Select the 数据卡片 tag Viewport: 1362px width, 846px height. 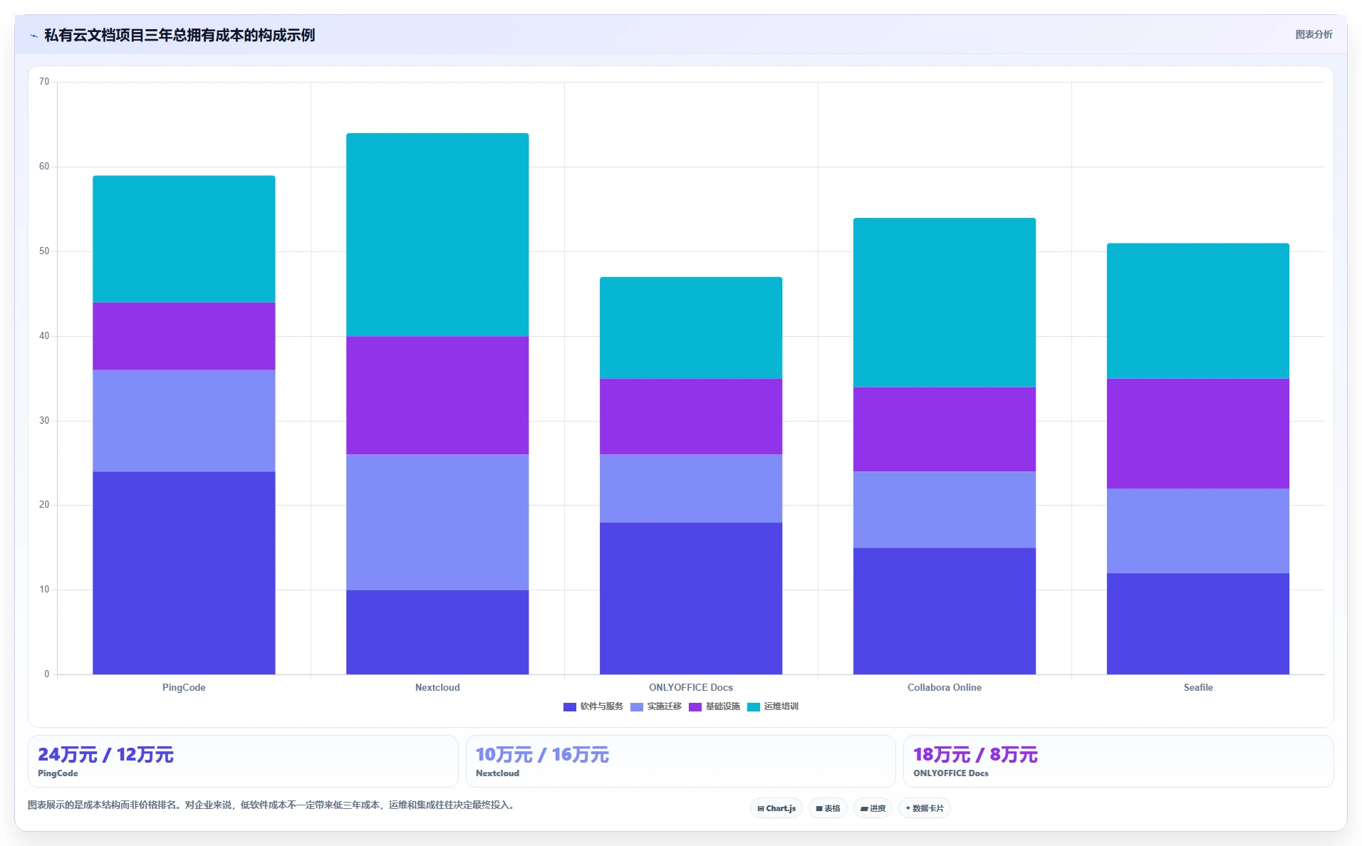point(925,808)
